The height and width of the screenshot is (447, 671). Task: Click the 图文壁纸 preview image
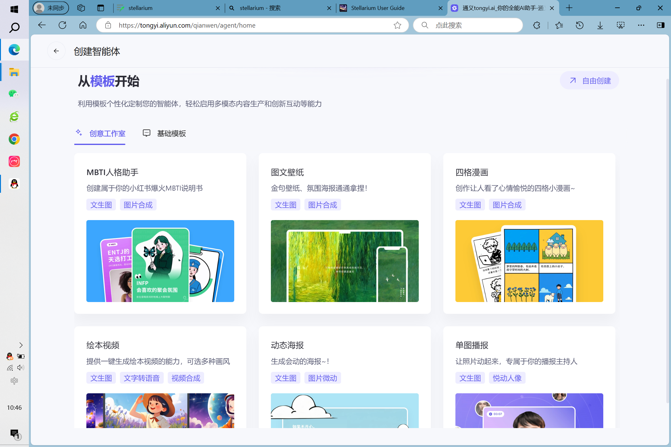pos(345,261)
